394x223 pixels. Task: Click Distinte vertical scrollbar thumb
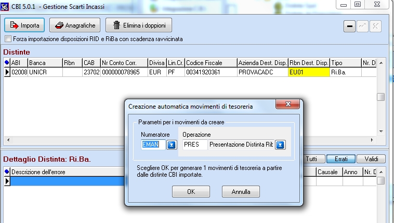[381, 97]
